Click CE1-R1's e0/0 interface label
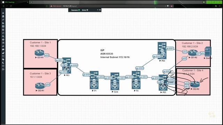 coord(47,55)
